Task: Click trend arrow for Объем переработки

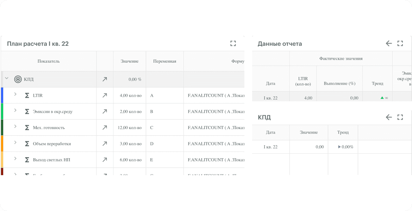Action: (x=105, y=143)
